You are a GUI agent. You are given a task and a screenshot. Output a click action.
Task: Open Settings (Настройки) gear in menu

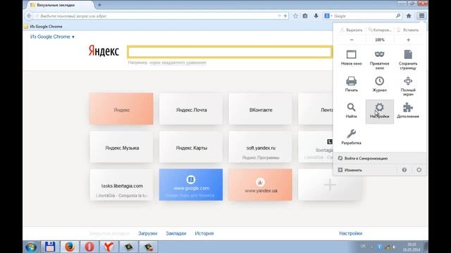point(379,112)
